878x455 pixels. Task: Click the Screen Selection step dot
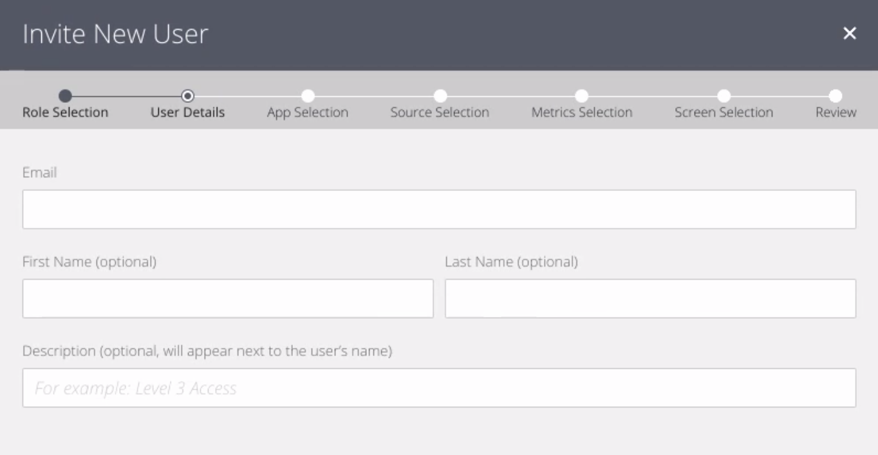[724, 96]
